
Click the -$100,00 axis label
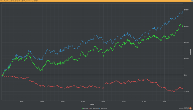[186, 92]
